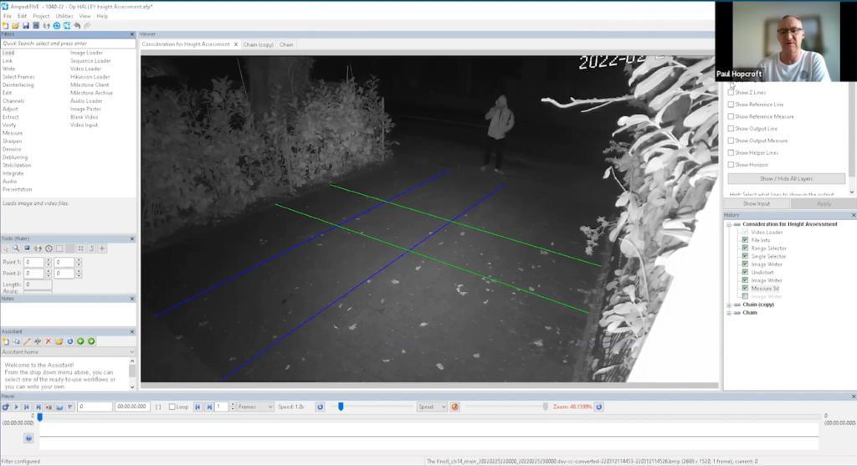This screenshot has width=857, height=466.
Task: Enable the Show Horizon checkbox
Action: [x=731, y=165]
